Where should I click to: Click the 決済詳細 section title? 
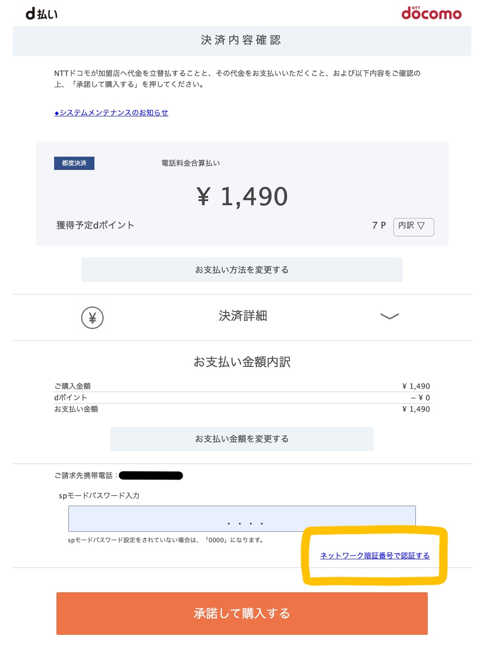pos(243,316)
